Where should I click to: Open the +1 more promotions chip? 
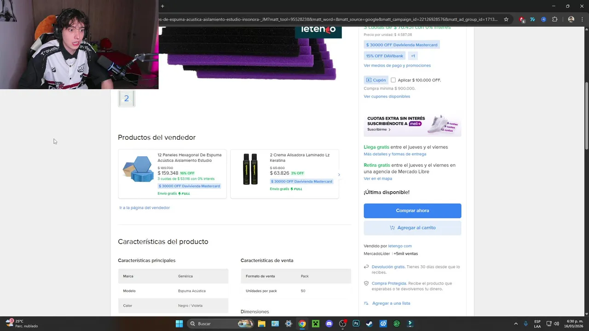(413, 56)
